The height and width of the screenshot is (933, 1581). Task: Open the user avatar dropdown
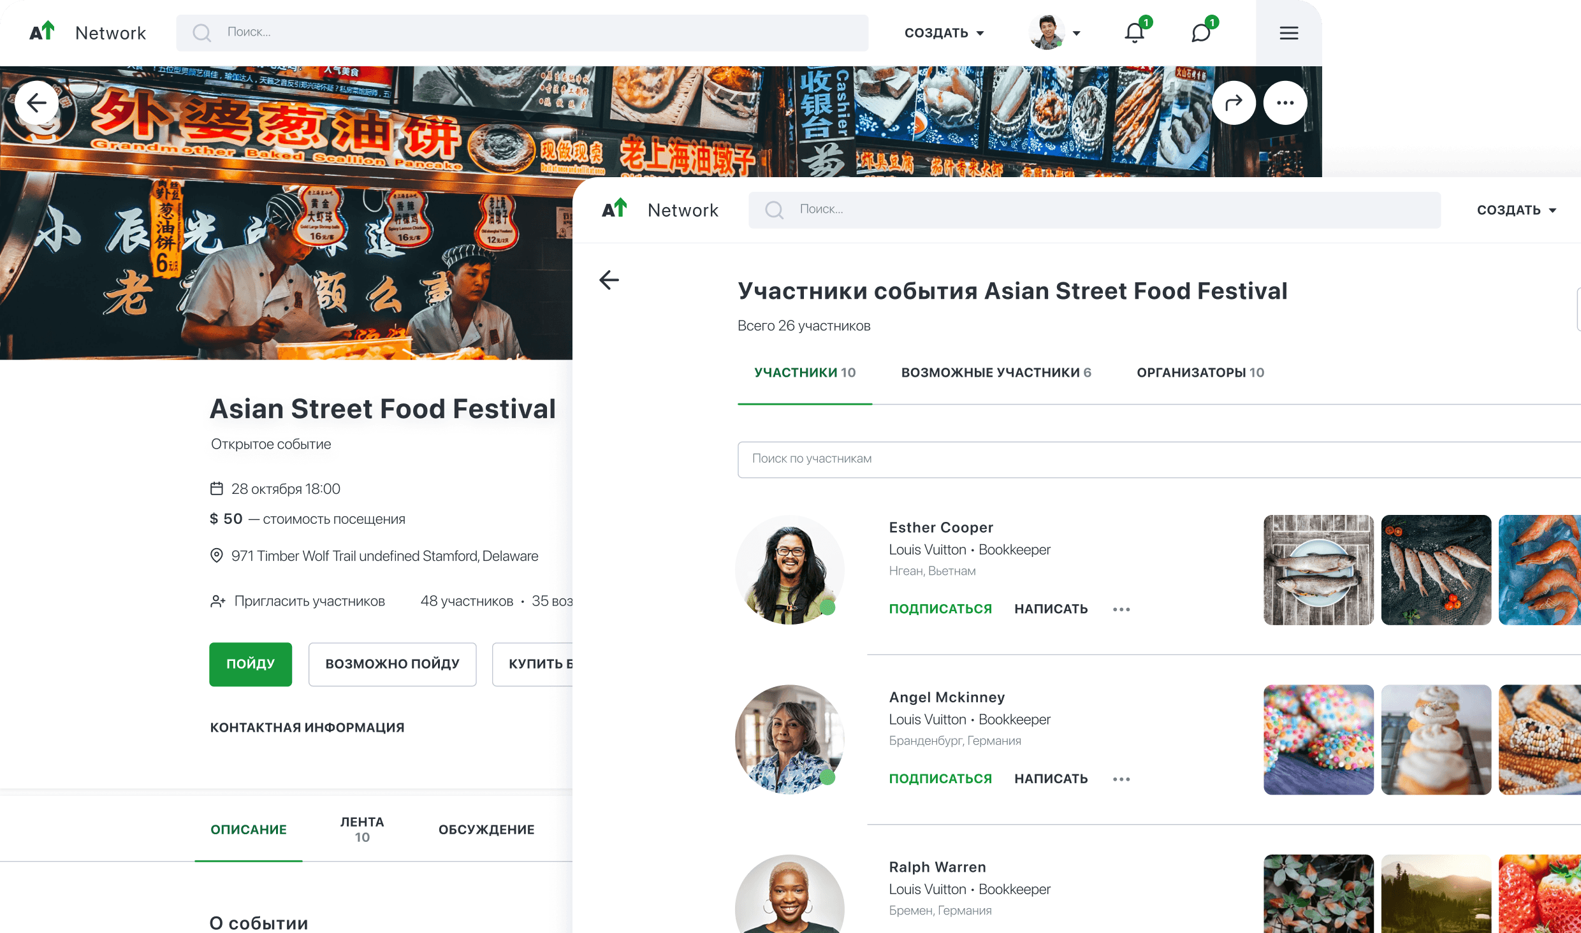[1055, 33]
